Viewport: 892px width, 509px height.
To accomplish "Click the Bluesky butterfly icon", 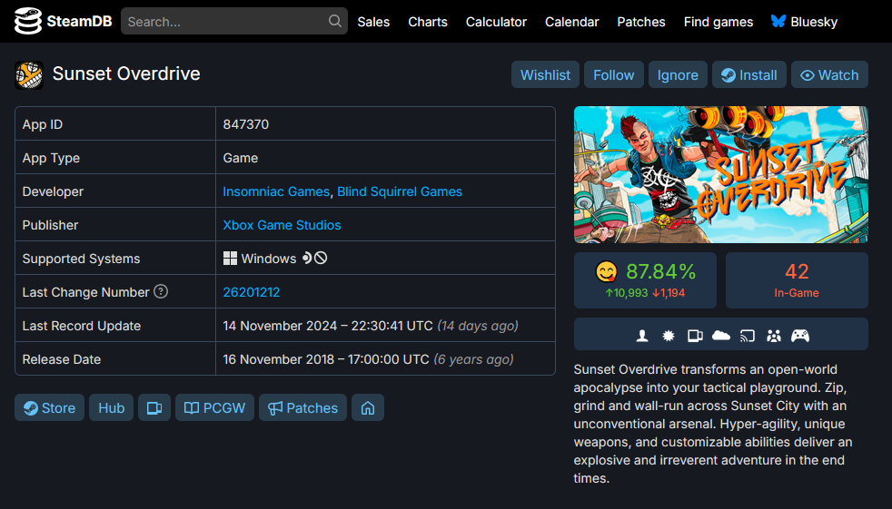I will point(778,21).
